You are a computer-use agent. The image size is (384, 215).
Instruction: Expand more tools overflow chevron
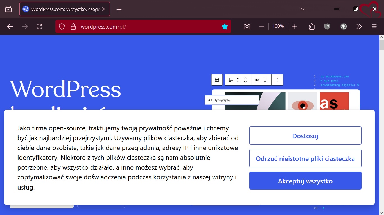coord(359,27)
